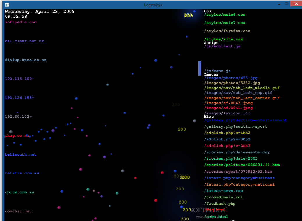
Task: Maximize the Logstalgia window
Action: 286,4
